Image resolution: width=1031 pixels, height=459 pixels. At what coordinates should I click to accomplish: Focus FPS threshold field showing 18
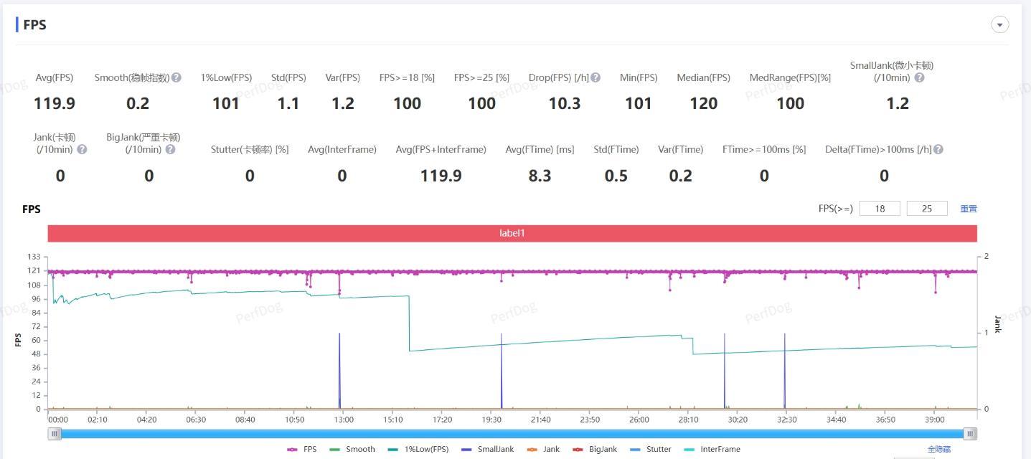pos(879,209)
